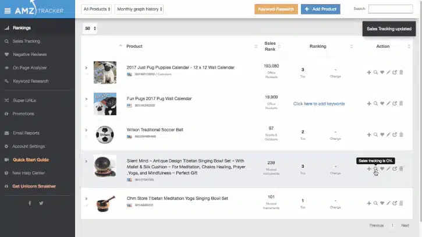422x237 pixels.
Task: Add keyword for Fun Pugs Calendar (plus icon)
Action: pos(369,104)
